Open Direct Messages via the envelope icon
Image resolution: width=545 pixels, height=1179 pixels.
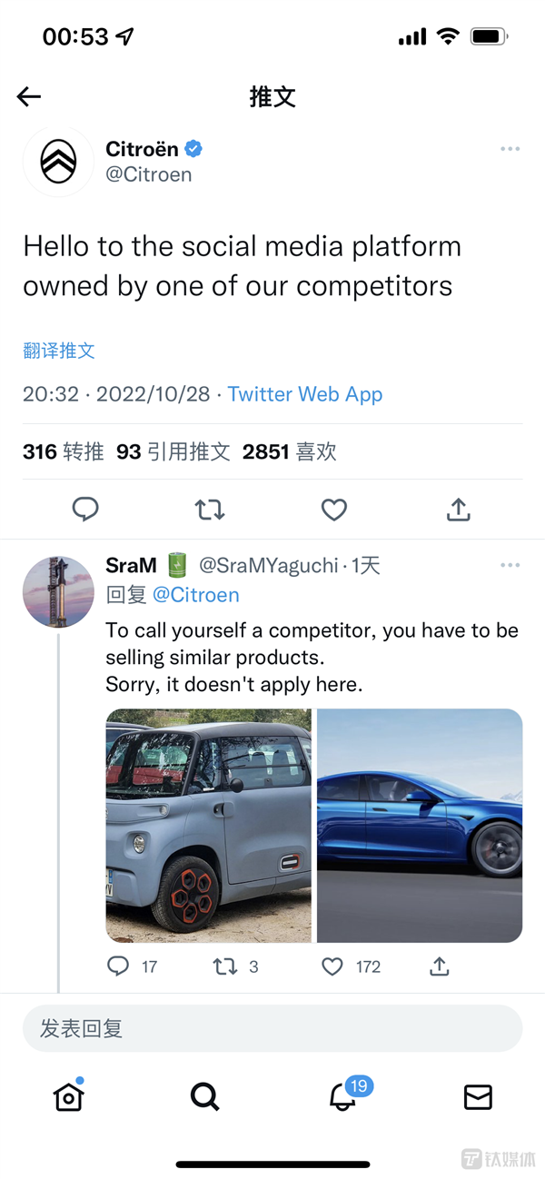[x=477, y=1097]
